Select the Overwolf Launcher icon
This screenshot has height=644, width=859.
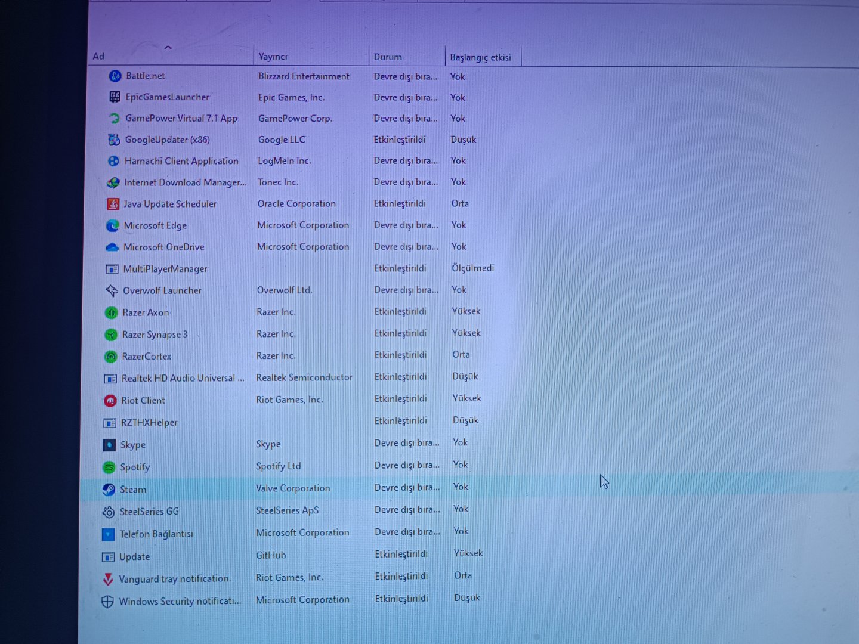112,290
